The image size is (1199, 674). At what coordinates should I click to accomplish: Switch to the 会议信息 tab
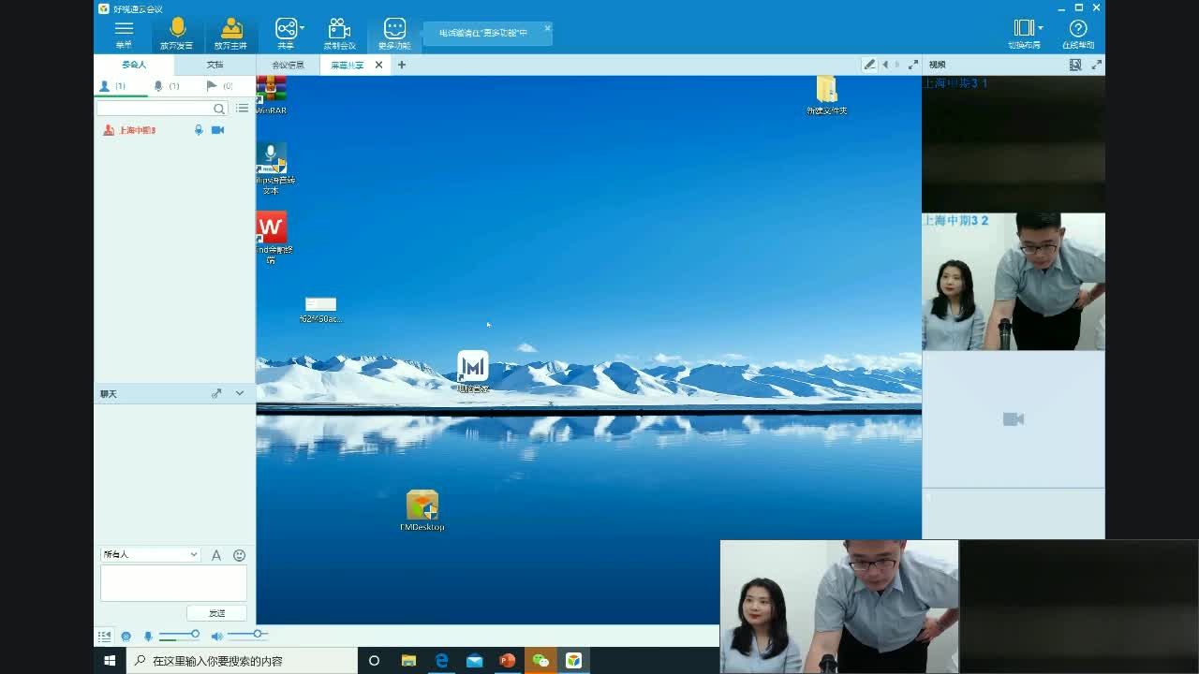(x=288, y=66)
